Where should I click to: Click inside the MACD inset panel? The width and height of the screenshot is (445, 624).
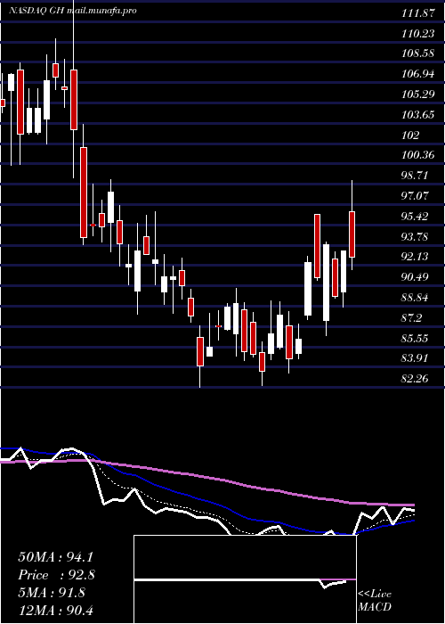coord(245,579)
